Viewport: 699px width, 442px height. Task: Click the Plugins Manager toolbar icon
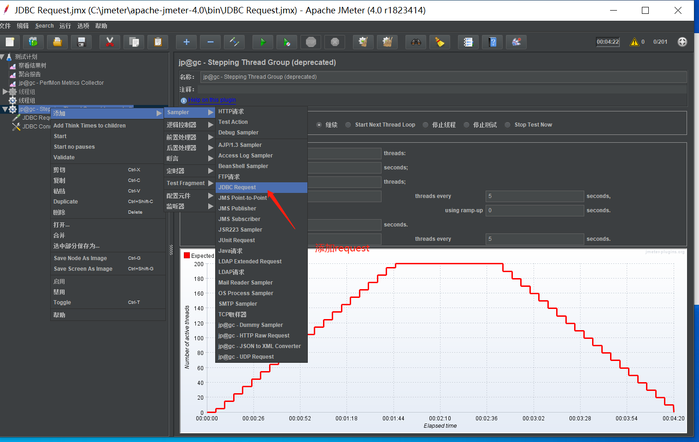pyautogui.click(x=516, y=42)
